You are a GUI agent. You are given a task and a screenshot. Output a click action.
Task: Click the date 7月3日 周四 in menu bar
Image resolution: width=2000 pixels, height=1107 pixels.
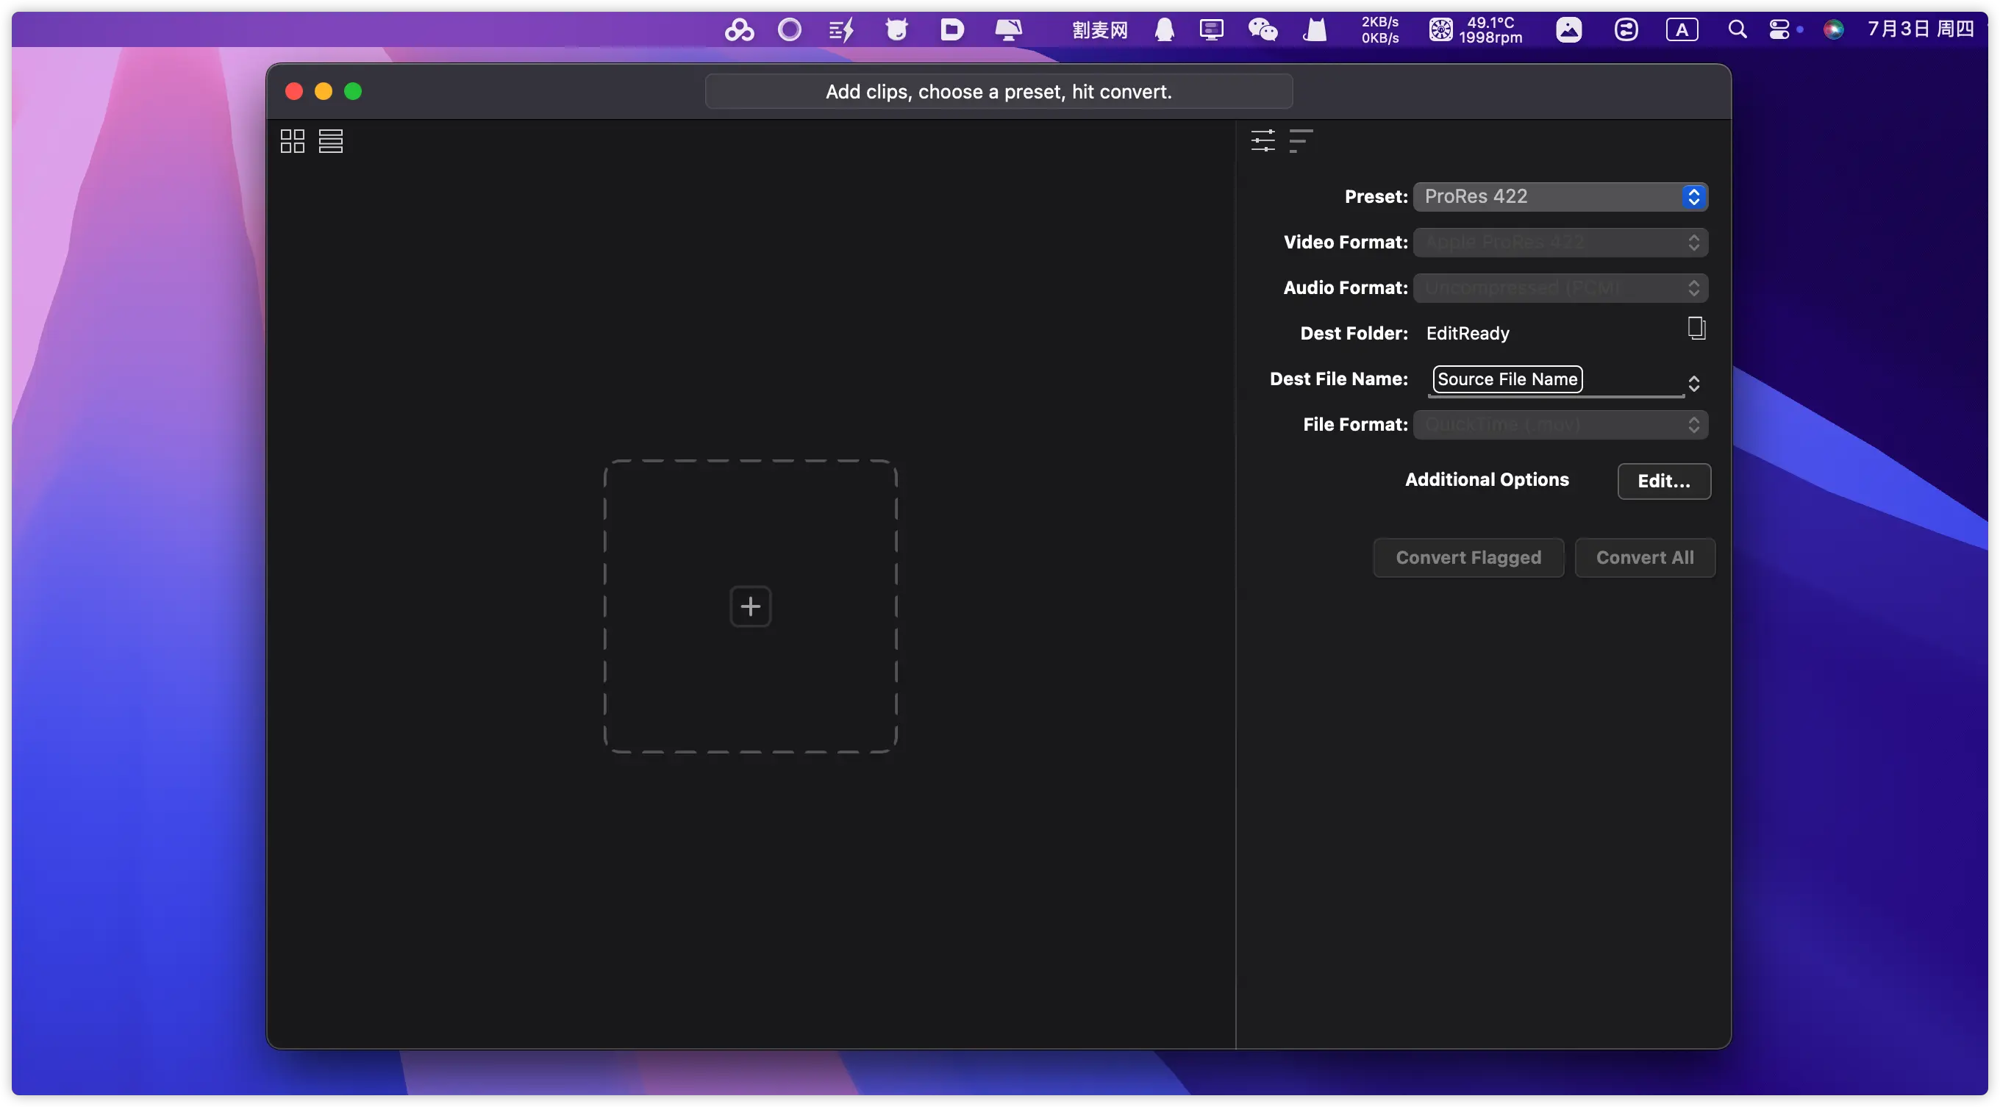tap(1920, 29)
